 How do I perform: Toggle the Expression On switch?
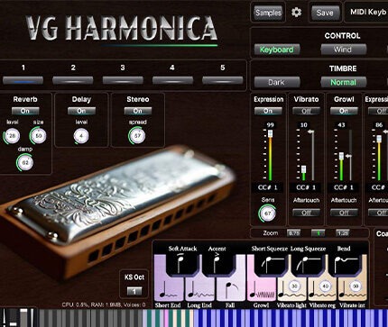click(268, 111)
